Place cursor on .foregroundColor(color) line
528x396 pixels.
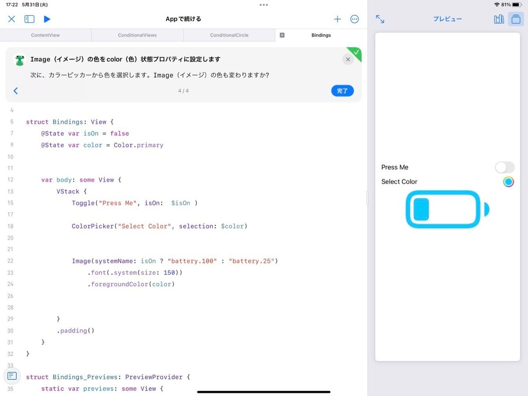pyautogui.click(x=131, y=284)
